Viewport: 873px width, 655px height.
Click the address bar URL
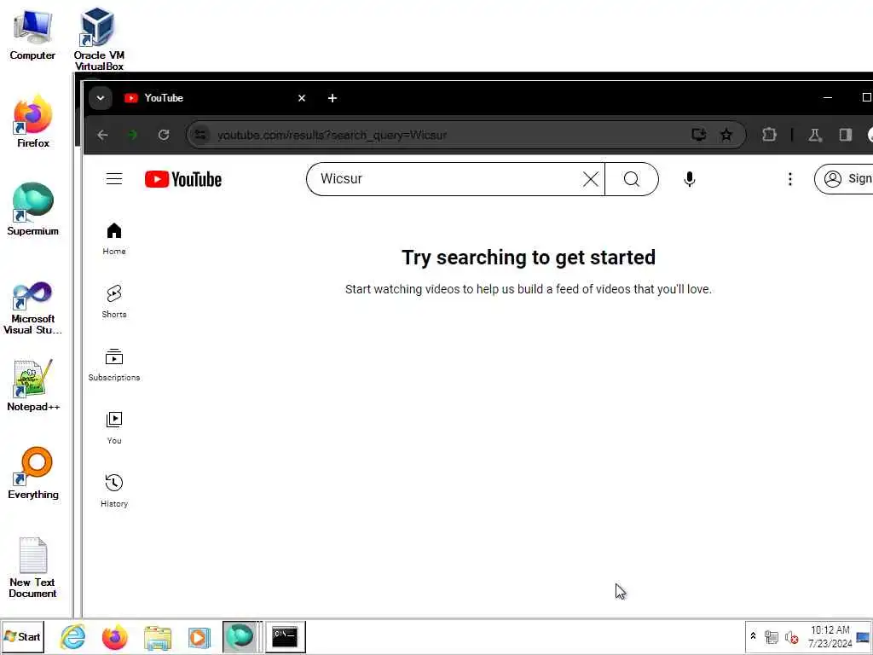332,135
